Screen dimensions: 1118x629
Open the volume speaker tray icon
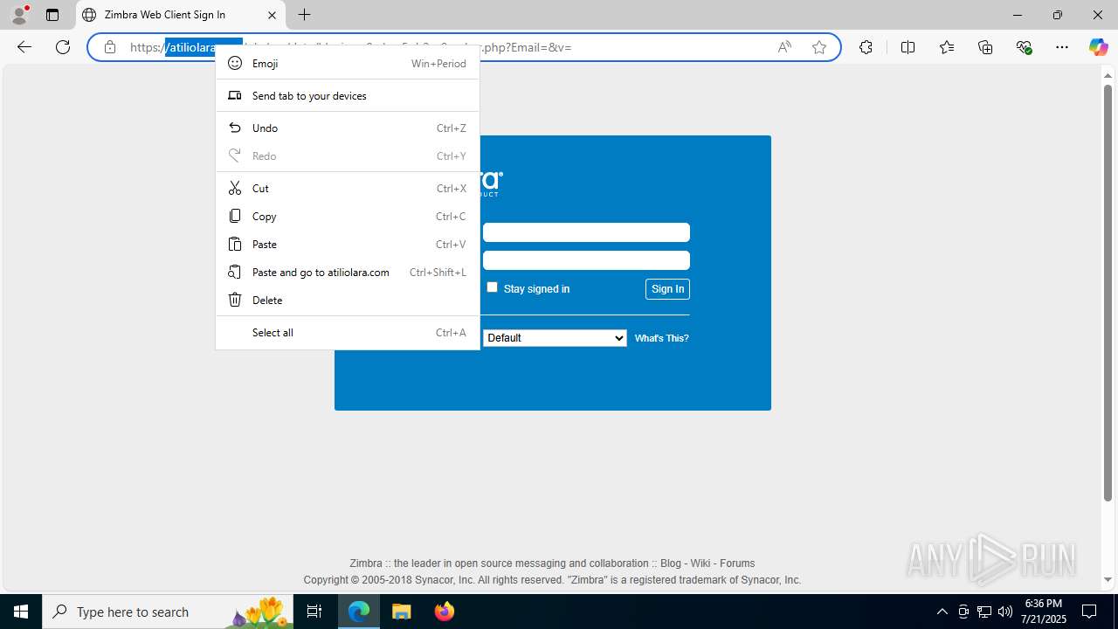click(x=1005, y=612)
